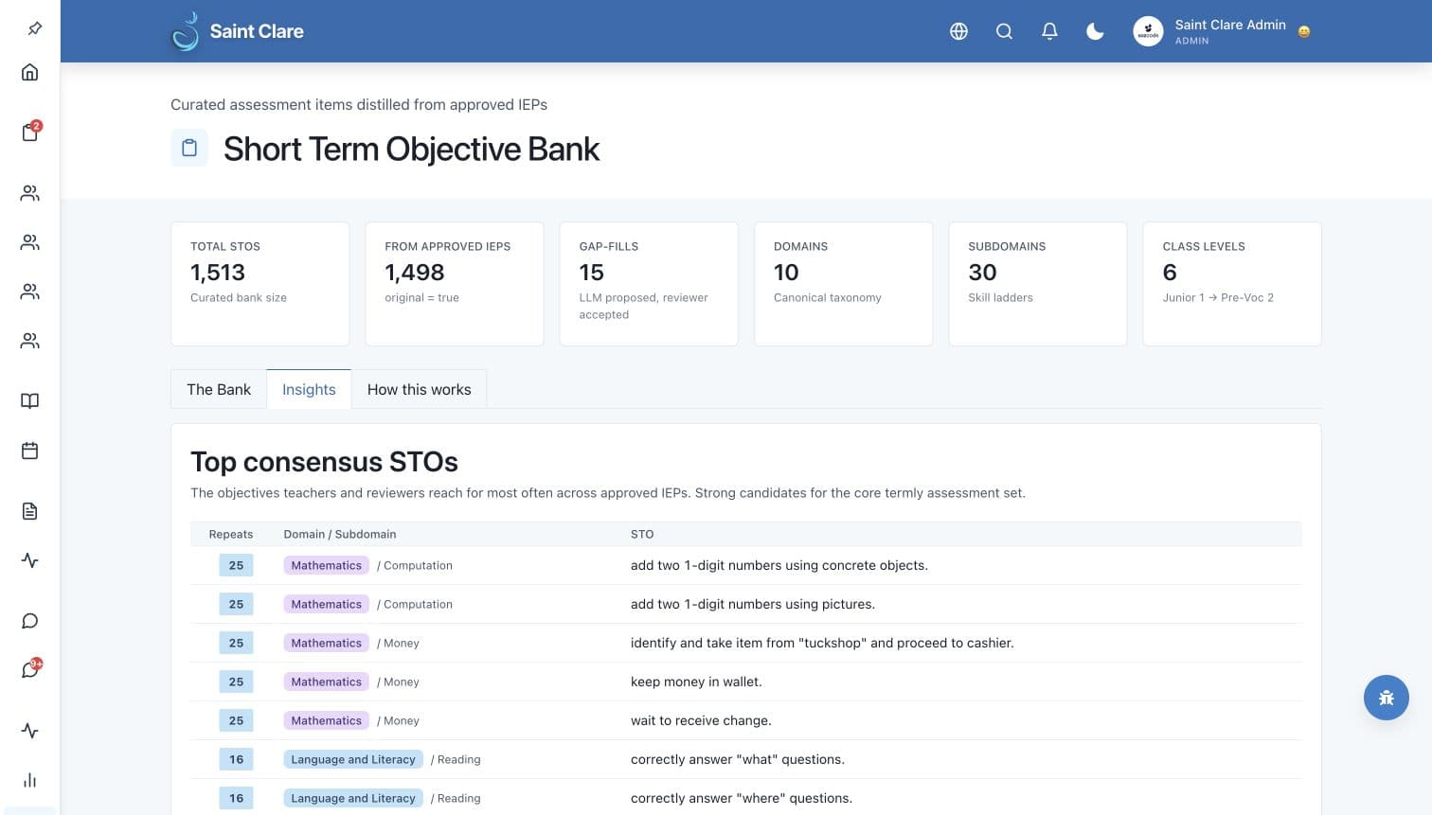This screenshot has width=1432, height=815.
Task: Click the pin icon in the sidebar
Action: 34,28
